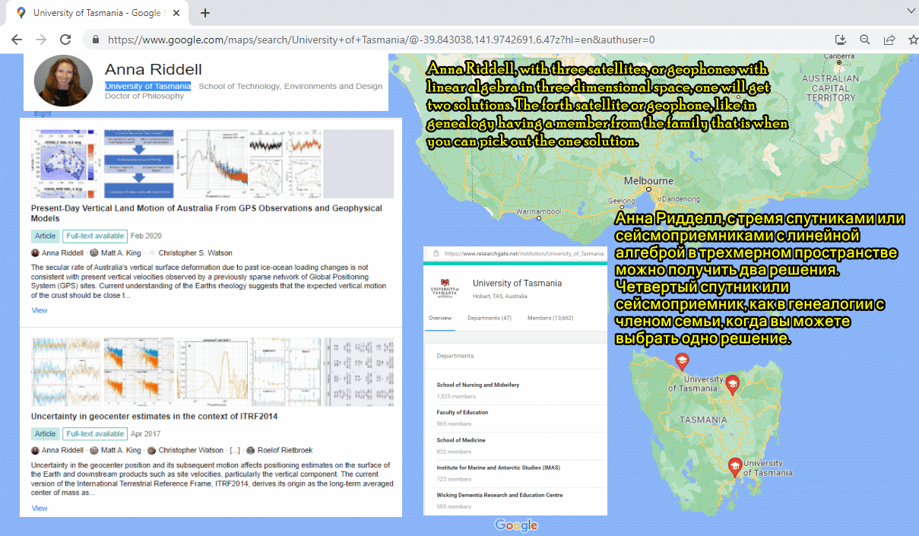
Task: Go back using the browser back arrow
Action: (17, 40)
